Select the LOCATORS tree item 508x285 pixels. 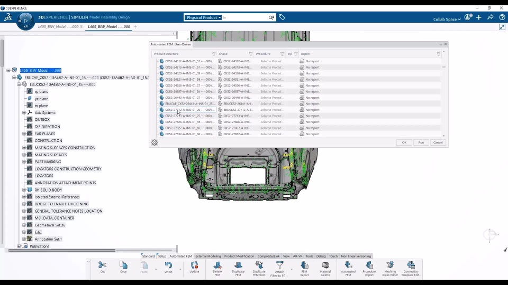click(x=44, y=176)
